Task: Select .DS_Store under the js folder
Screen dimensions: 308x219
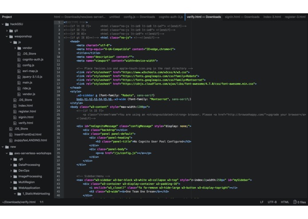Action: [29, 54]
